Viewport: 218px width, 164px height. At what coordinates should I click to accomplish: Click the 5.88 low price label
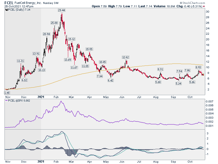pos(158,82)
